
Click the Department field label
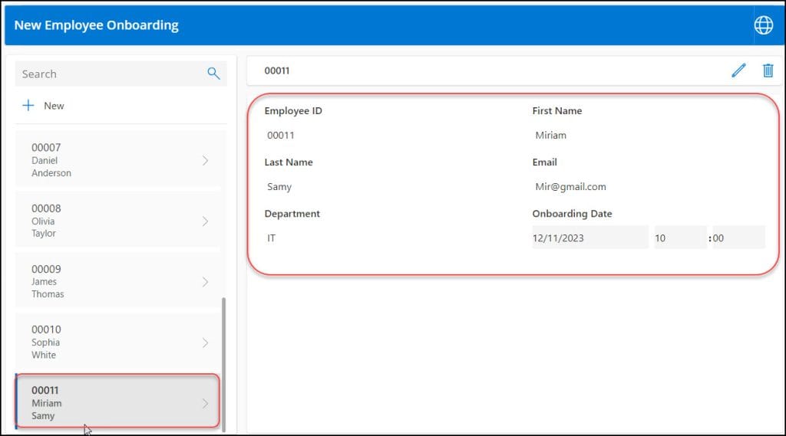tap(292, 214)
